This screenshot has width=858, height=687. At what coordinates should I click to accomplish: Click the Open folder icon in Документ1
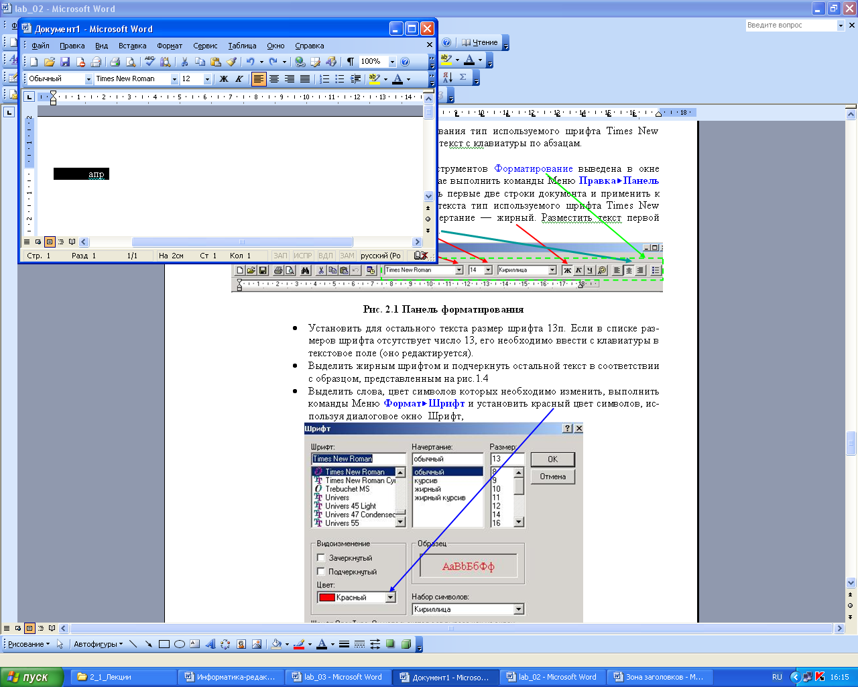point(50,62)
